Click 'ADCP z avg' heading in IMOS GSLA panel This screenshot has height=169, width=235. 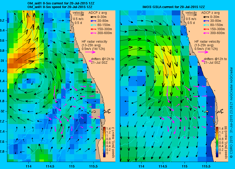coord(210,13)
